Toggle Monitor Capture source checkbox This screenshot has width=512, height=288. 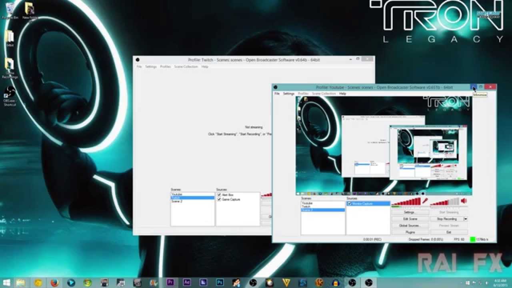point(350,204)
